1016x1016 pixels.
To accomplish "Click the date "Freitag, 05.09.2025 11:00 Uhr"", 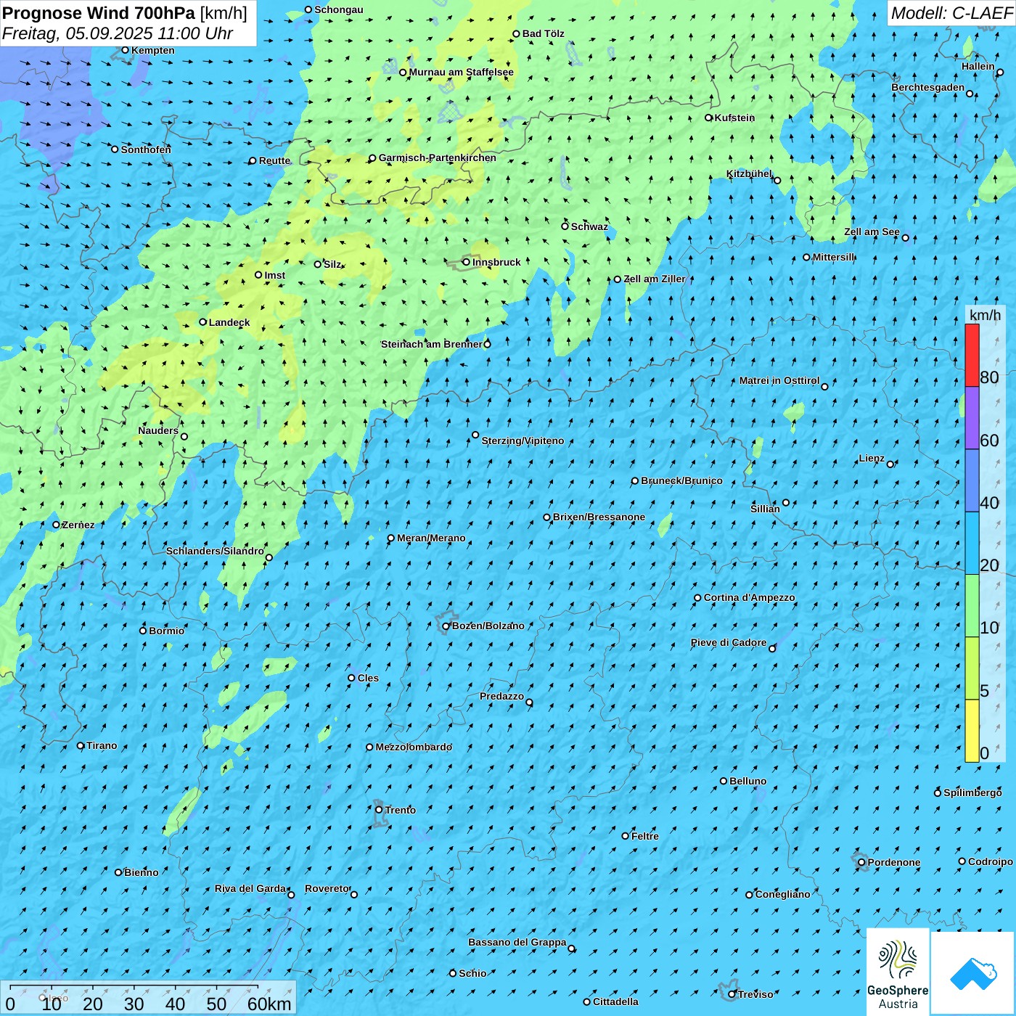I will pos(118,33).
